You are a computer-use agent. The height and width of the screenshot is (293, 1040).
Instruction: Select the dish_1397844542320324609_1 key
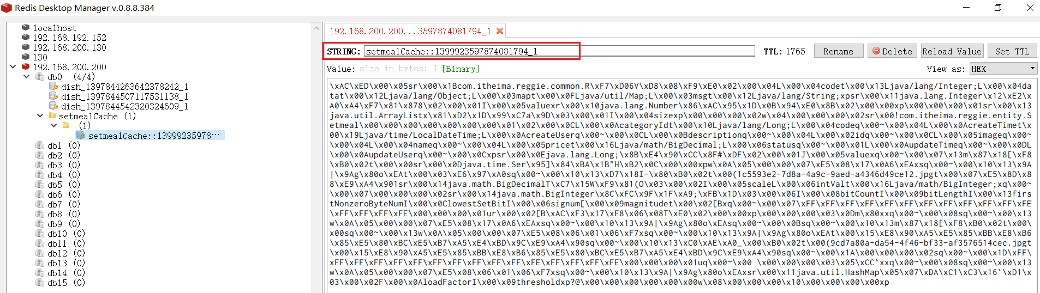click(124, 106)
